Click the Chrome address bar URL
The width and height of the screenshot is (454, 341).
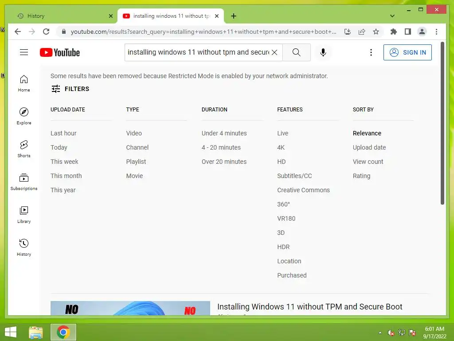(x=204, y=32)
